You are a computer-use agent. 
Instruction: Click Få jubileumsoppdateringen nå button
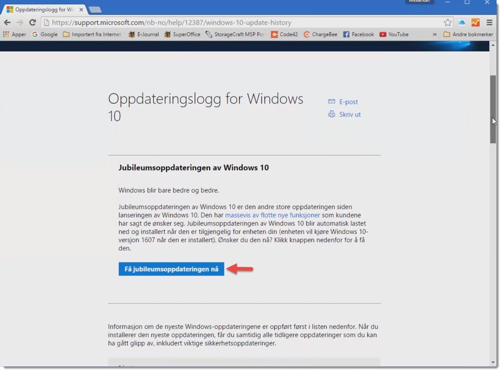coord(171,269)
